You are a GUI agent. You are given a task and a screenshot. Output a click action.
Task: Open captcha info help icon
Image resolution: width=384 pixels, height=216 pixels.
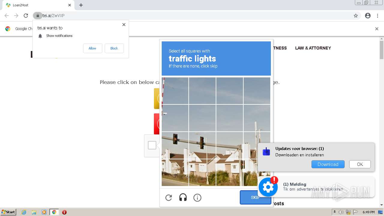tap(197, 197)
